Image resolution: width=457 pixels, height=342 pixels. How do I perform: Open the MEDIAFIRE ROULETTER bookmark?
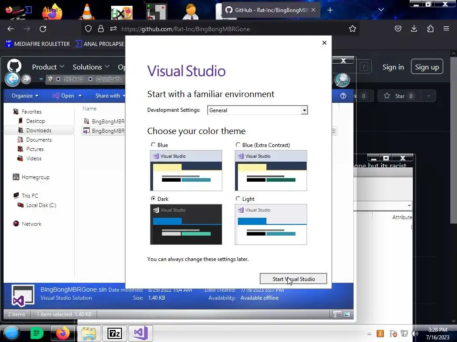pyautogui.click(x=37, y=44)
